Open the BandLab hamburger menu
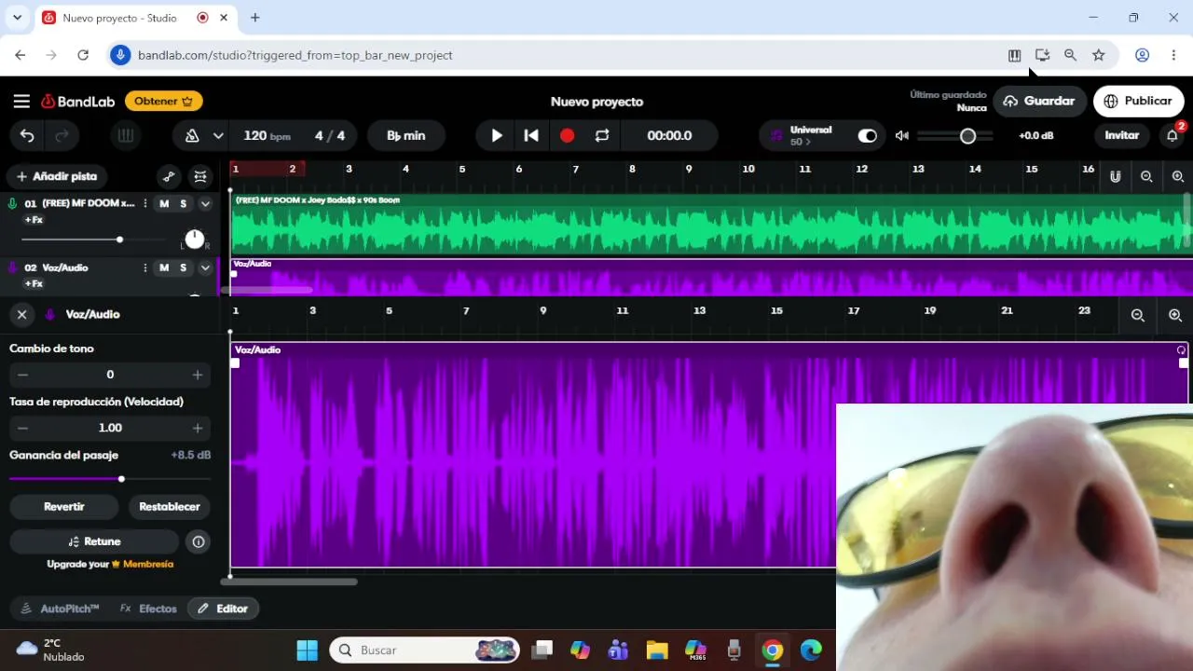 (21, 102)
